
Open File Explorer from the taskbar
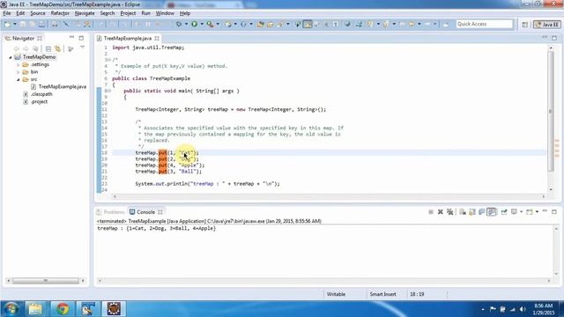[x=35, y=309]
